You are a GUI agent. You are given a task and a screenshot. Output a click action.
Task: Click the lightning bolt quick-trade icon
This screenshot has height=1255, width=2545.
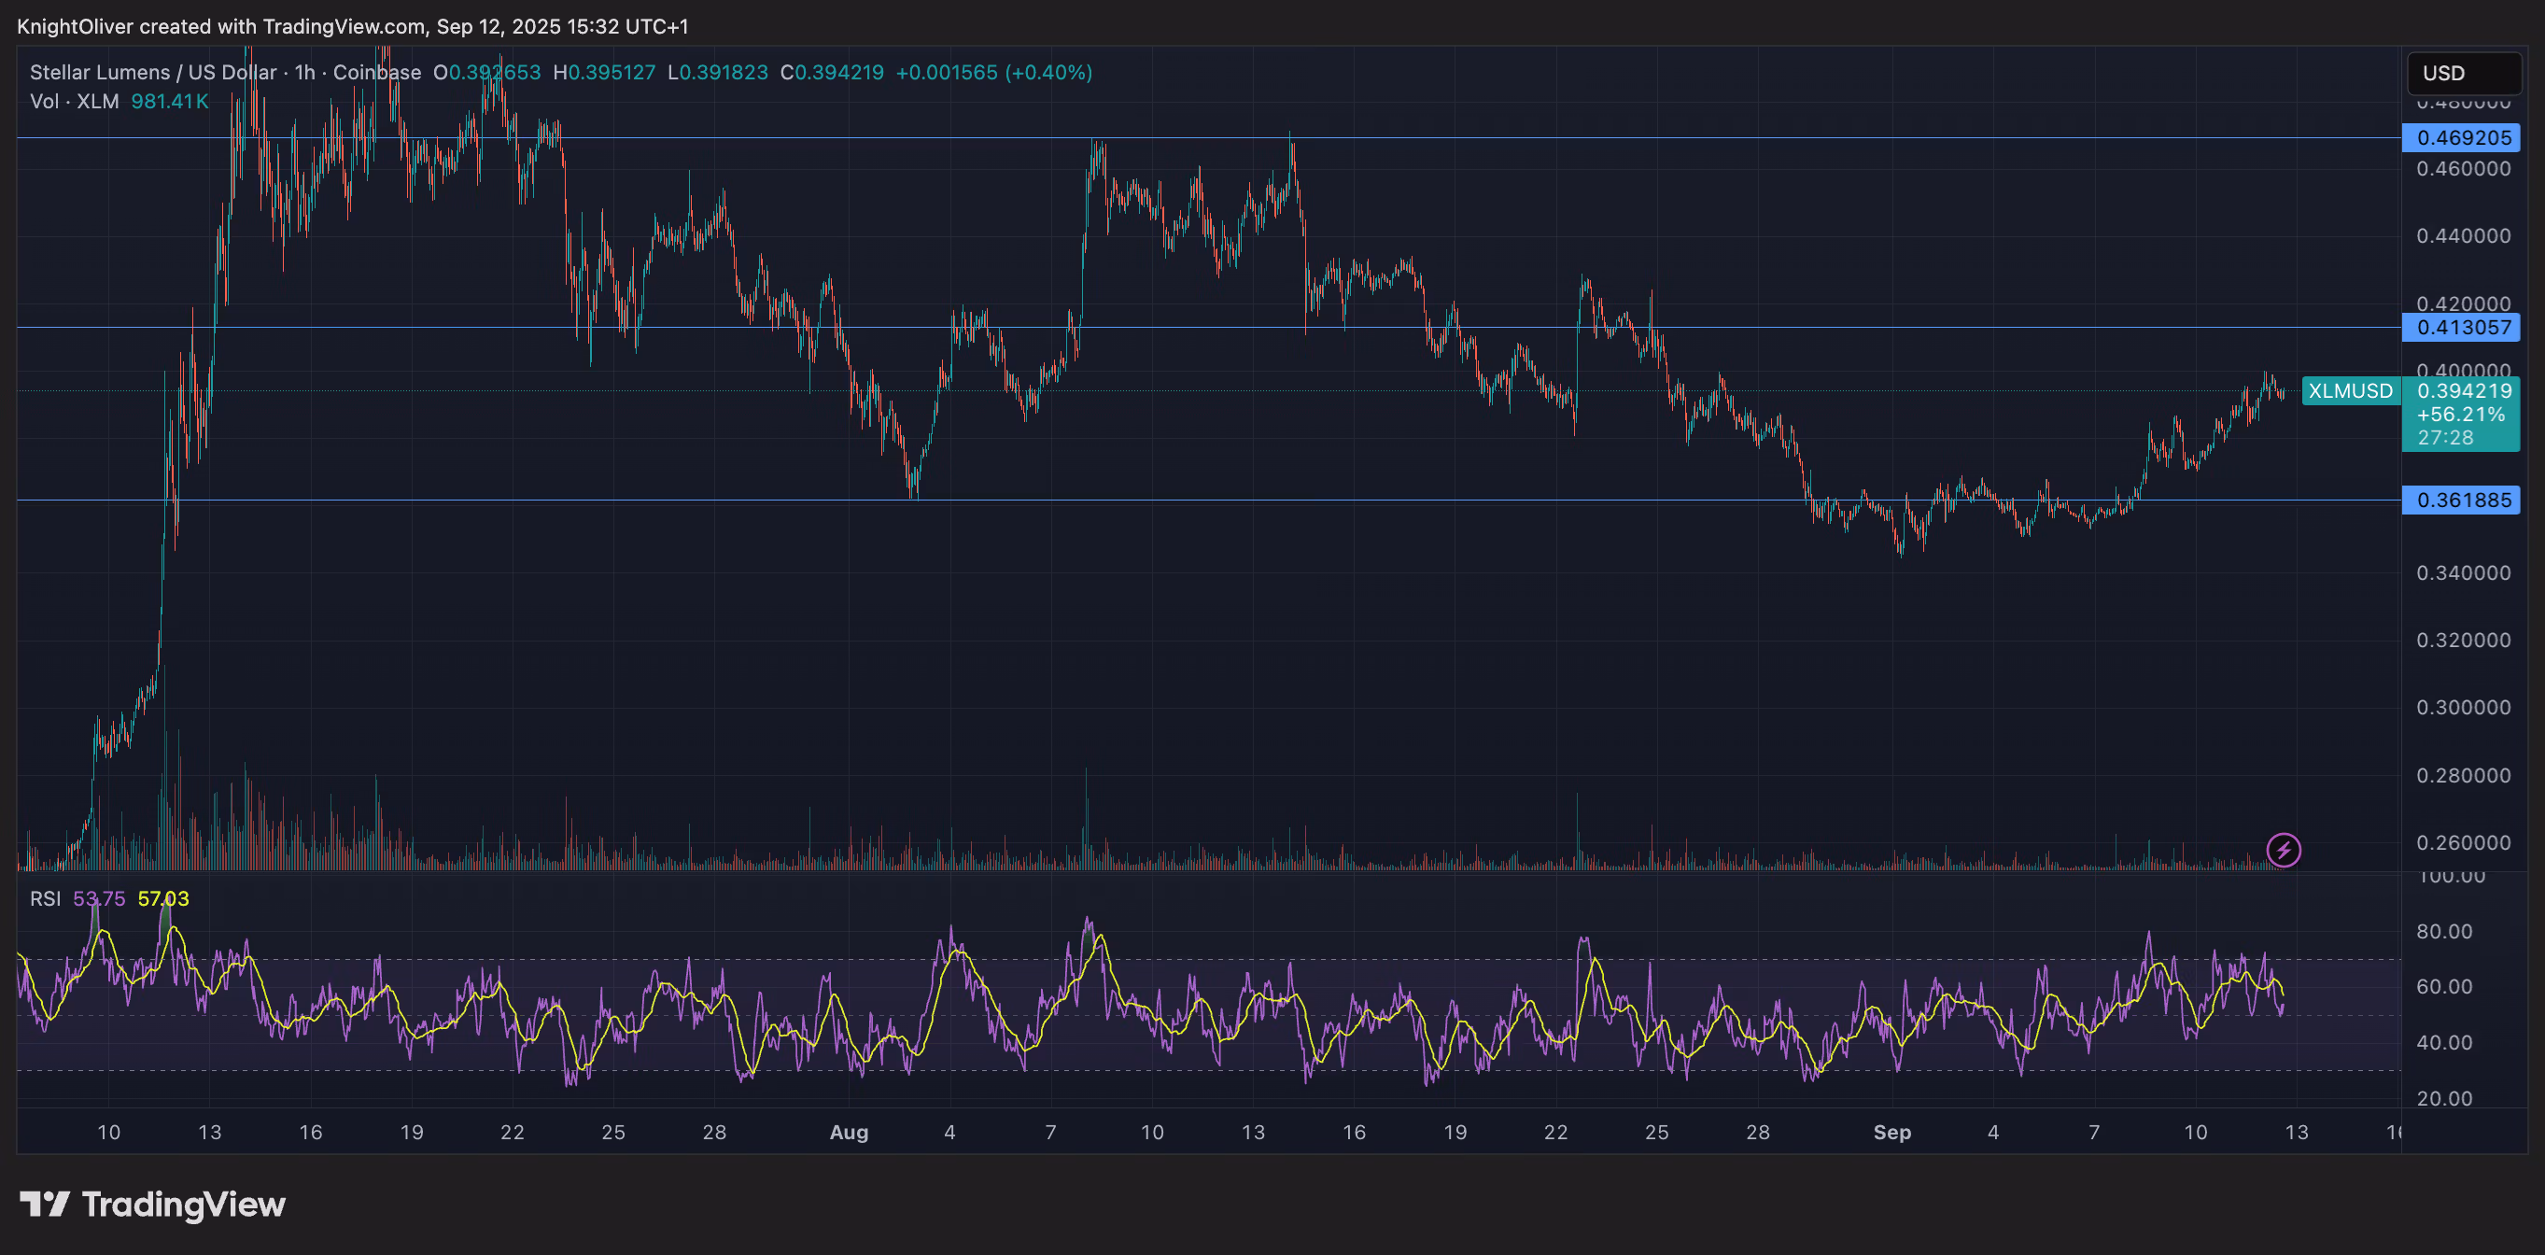(2284, 849)
